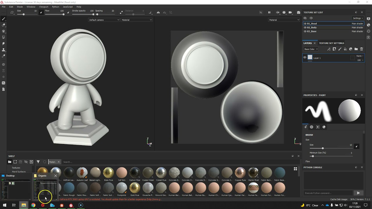Open the 3D/2D view mode cube dropdown
This screenshot has width=372, height=209.
(284, 12)
